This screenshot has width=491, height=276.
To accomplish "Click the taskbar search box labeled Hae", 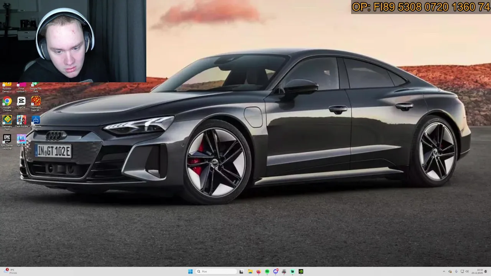I will [216, 271].
